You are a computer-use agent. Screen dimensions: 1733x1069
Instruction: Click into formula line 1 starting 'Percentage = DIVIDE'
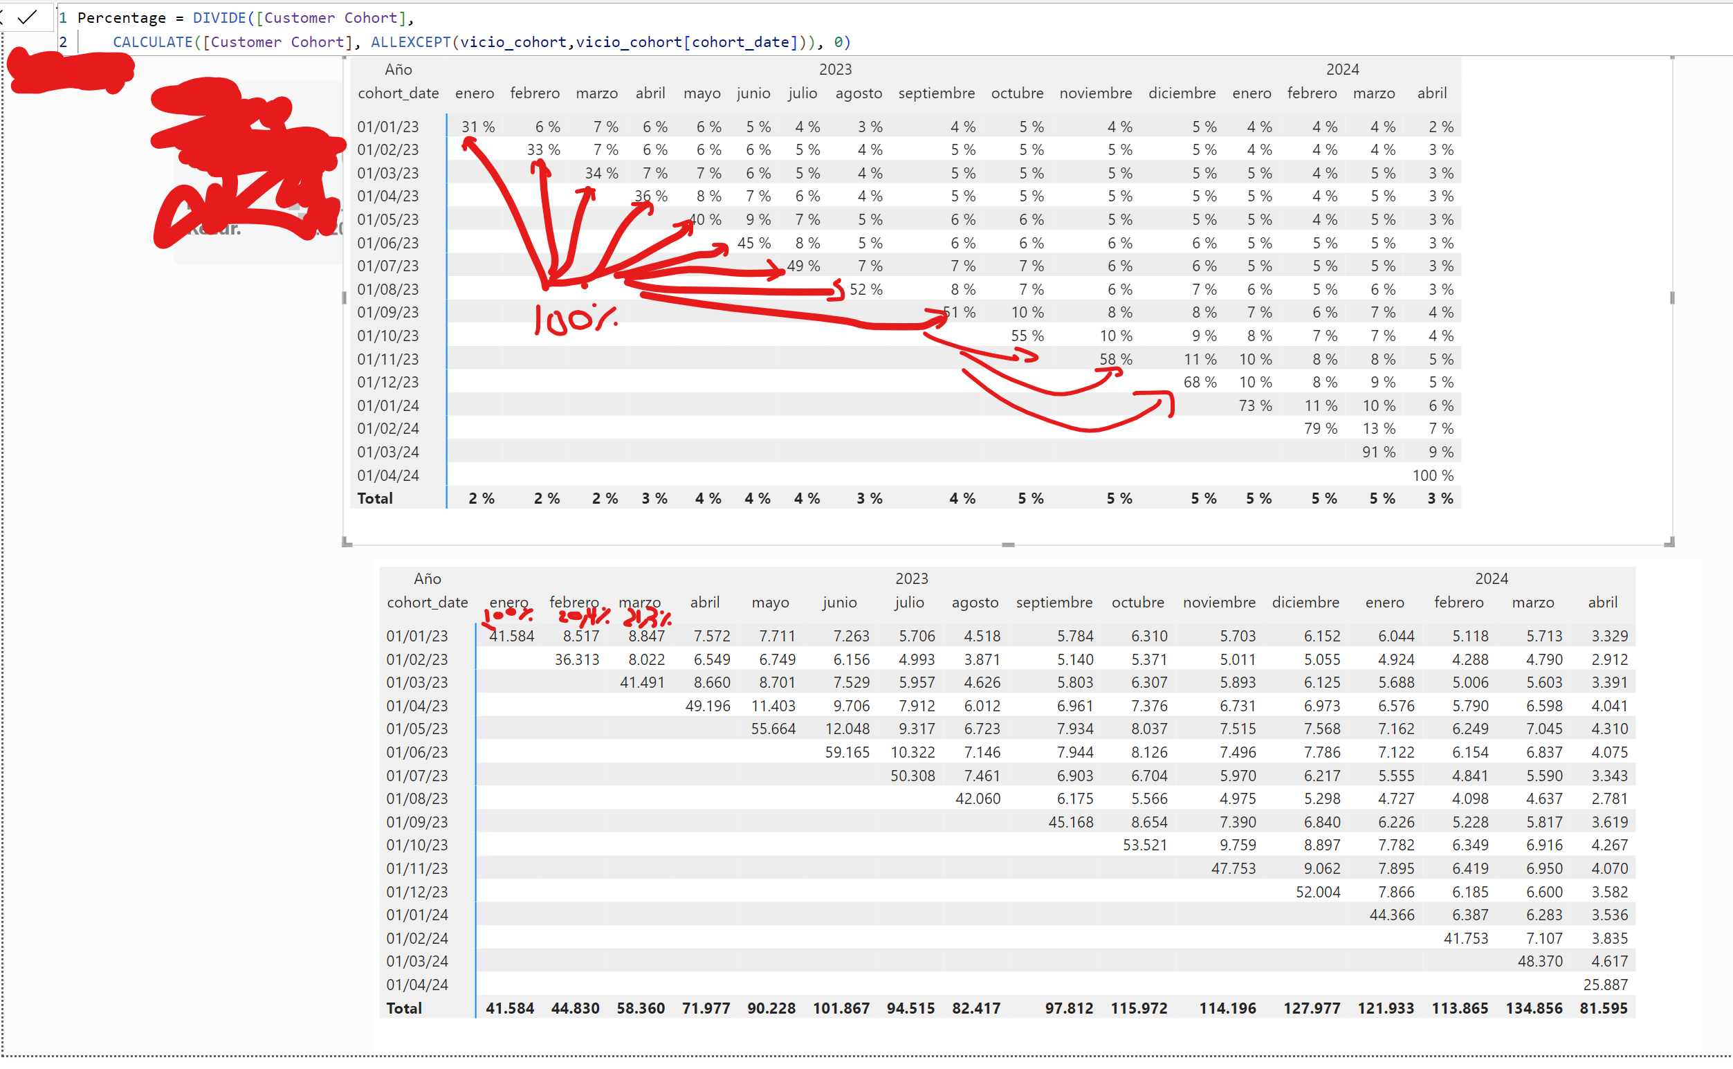tap(246, 18)
